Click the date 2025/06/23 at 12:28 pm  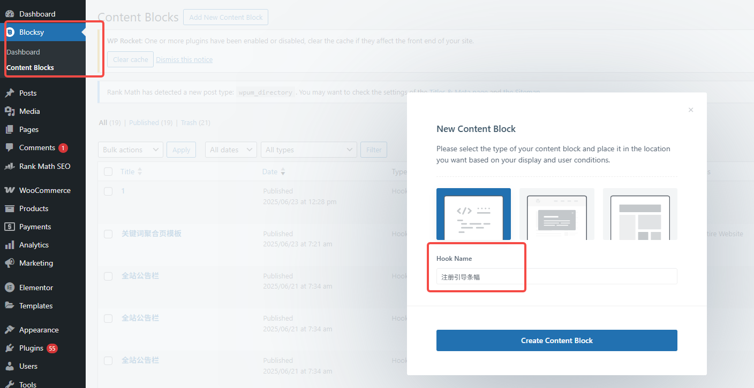(300, 201)
